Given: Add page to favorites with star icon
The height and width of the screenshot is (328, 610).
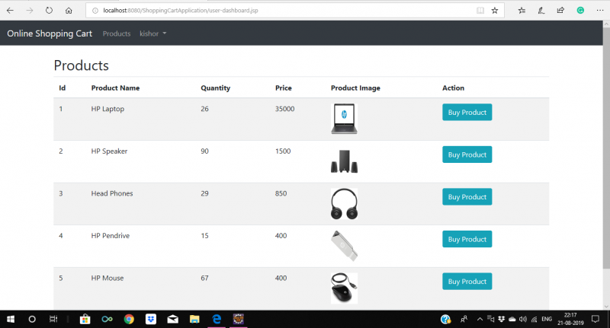Looking at the screenshot, I should tap(495, 11).
